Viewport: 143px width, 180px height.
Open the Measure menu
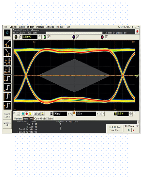tap(40, 27)
